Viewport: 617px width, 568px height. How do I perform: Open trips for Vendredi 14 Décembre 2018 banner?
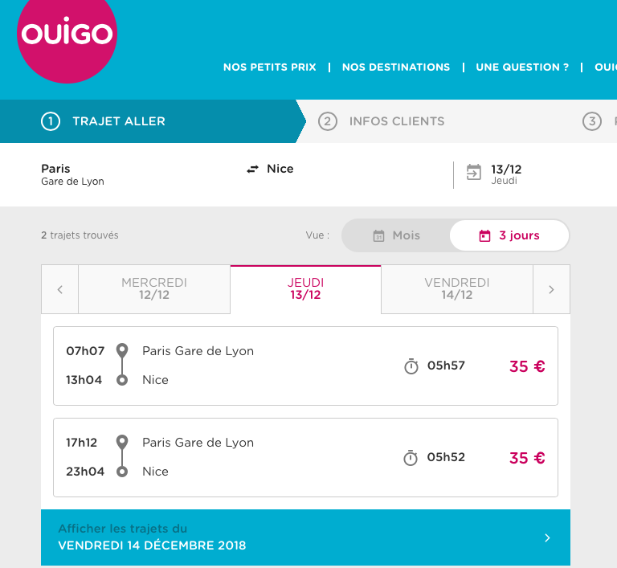(305, 537)
